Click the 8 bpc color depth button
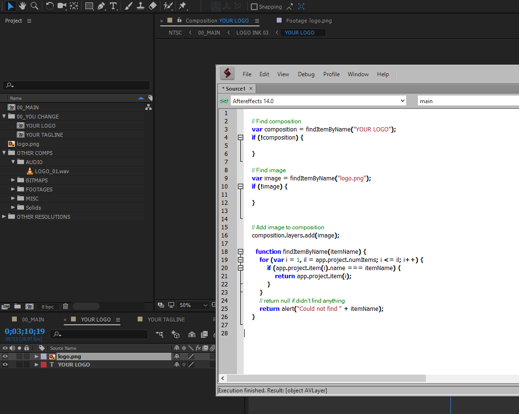Screen dimensions: 519x414 click(47, 307)
